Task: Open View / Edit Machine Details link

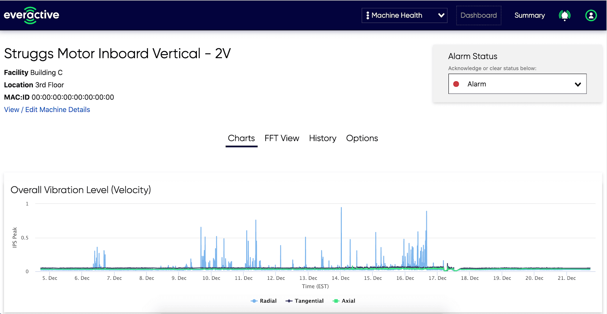Action: [47, 110]
